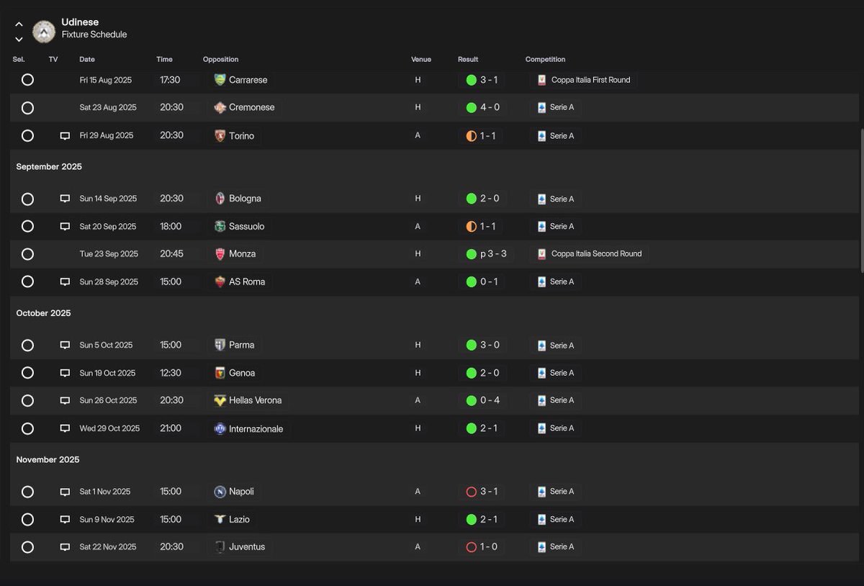
Task: Select the Cremonese fixture radio button
Action: tap(27, 108)
